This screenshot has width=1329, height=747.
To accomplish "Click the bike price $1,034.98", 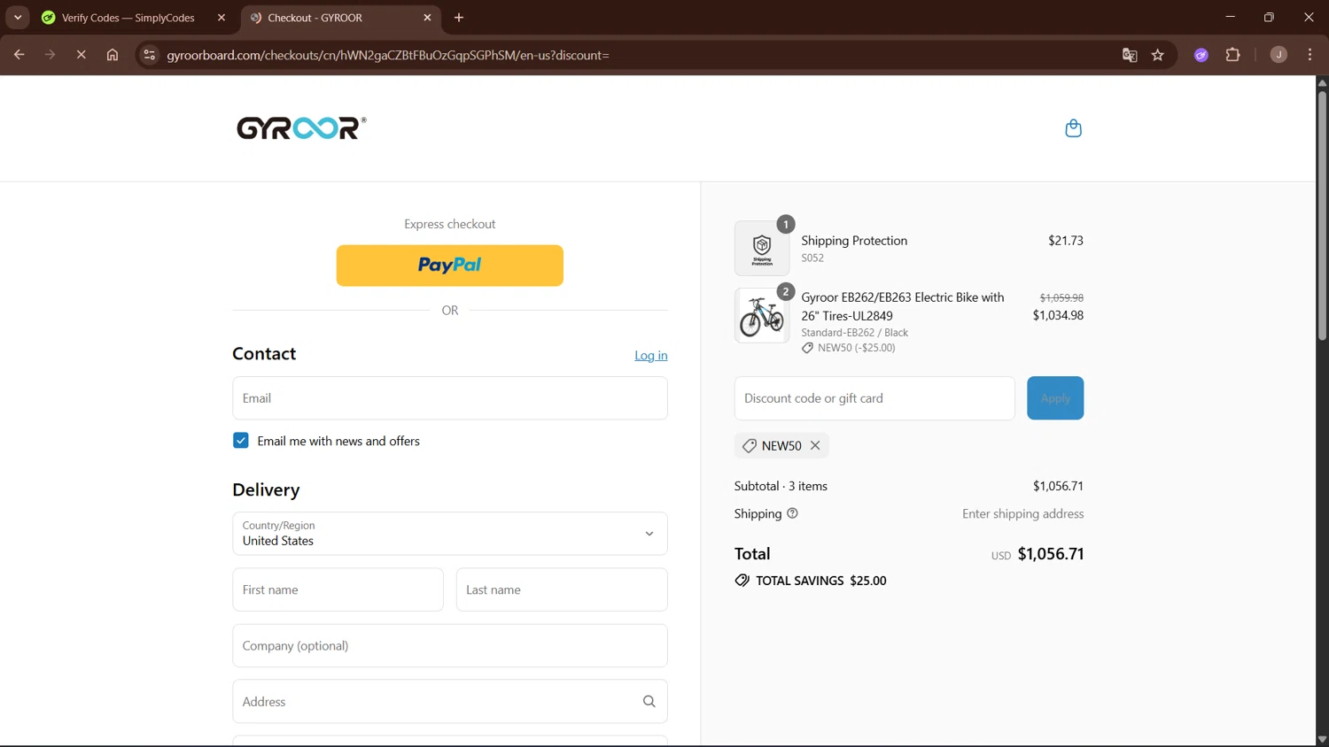I will click(1058, 315).
